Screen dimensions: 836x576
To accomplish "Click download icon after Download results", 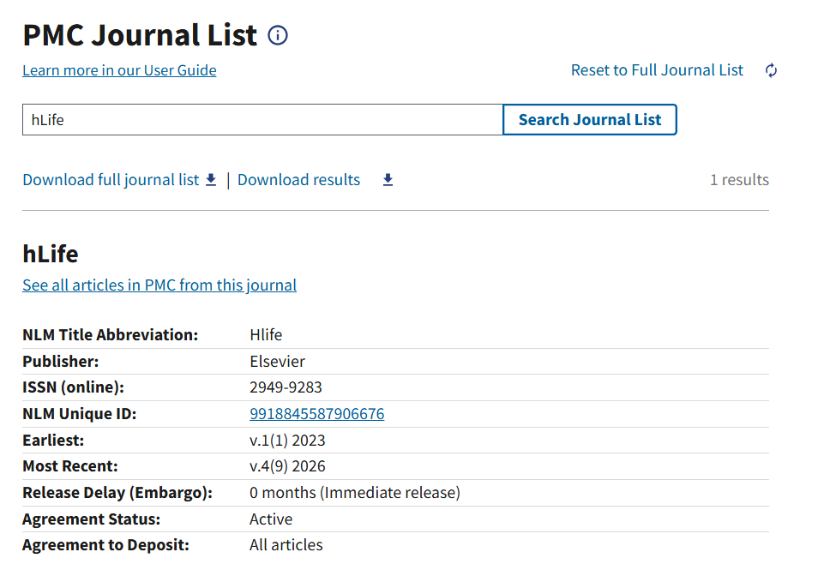I will tap(388, 180).
